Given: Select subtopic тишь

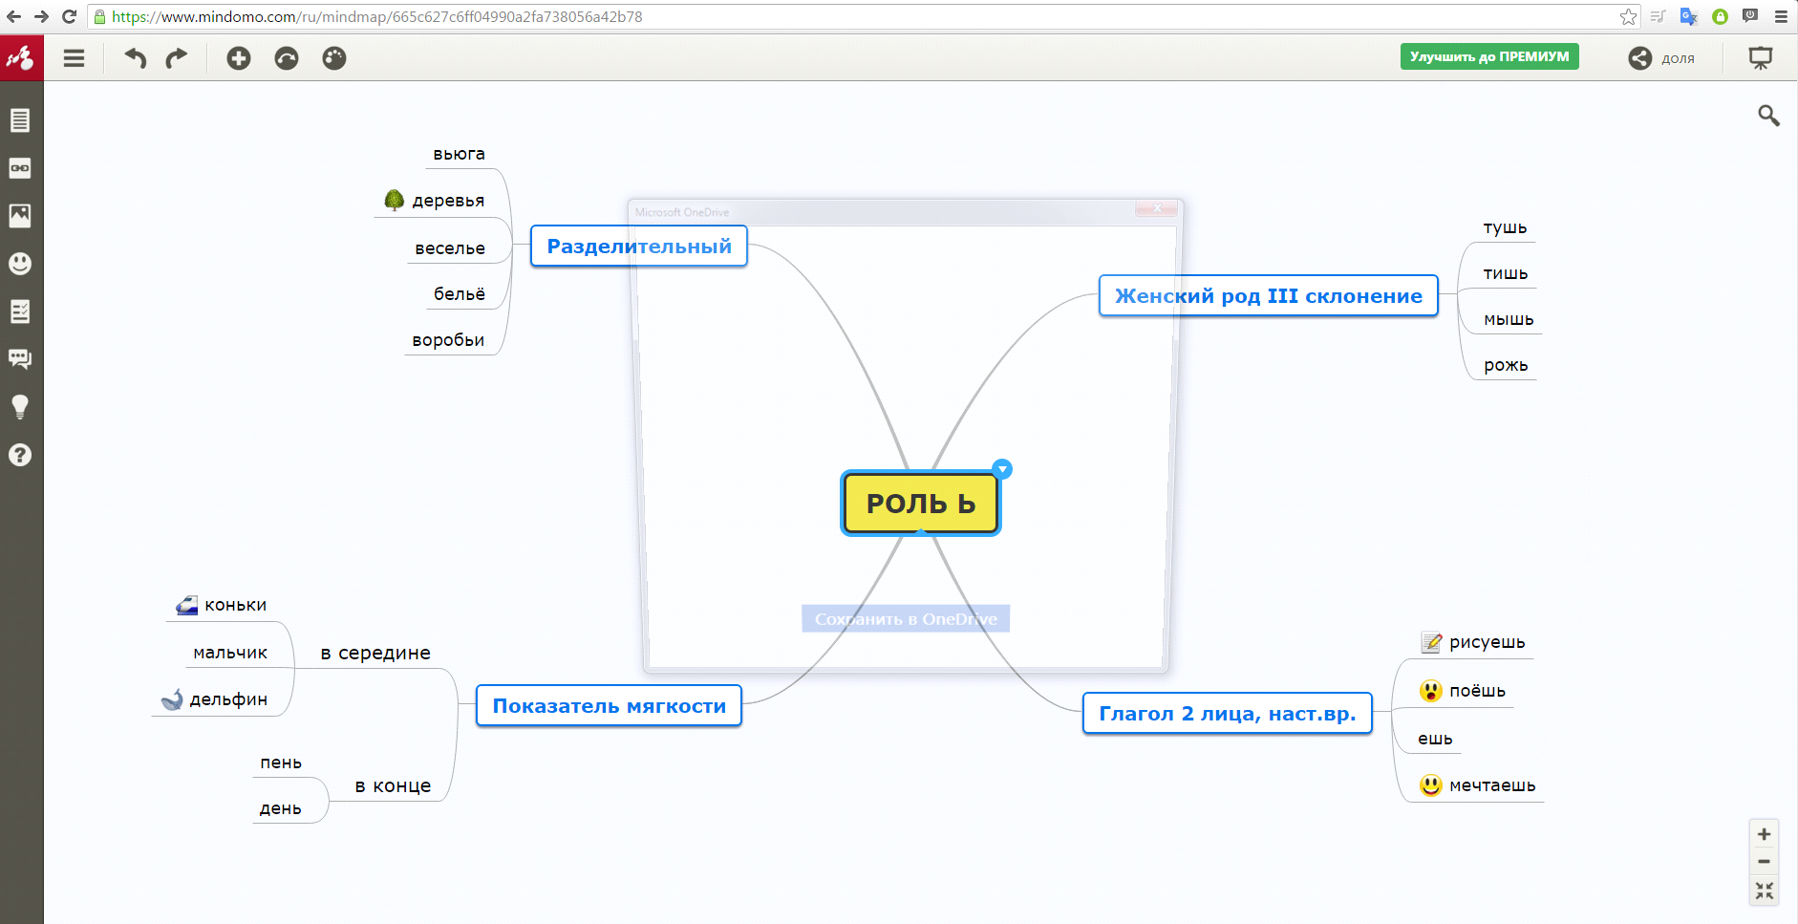Looking at the screenshot, I should click(x=1506, y=274).
